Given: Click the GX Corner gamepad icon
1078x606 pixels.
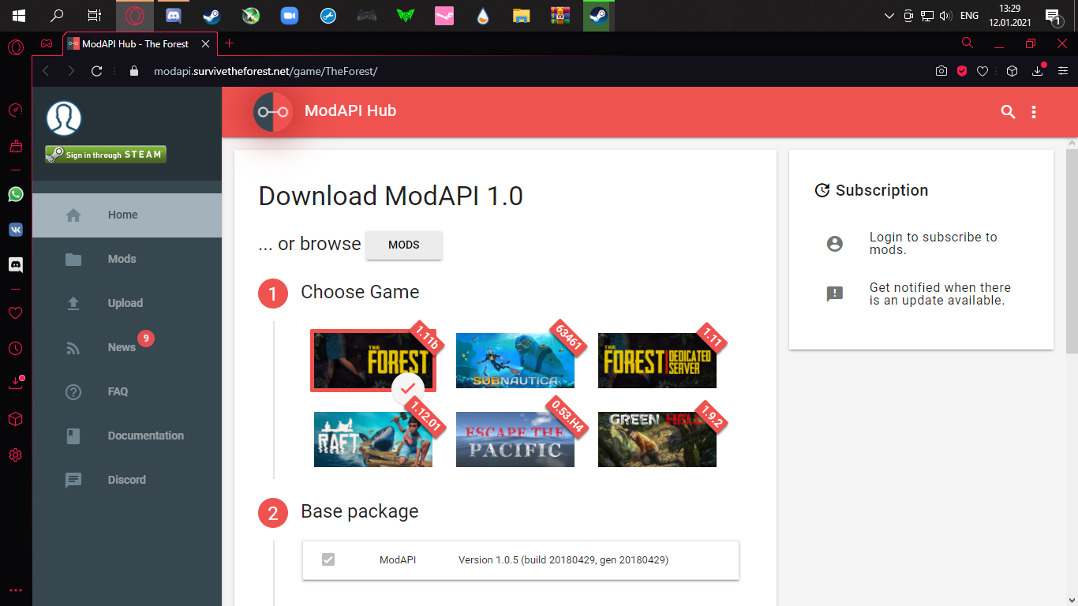Looking at the screenshot, I should [47, 44].
